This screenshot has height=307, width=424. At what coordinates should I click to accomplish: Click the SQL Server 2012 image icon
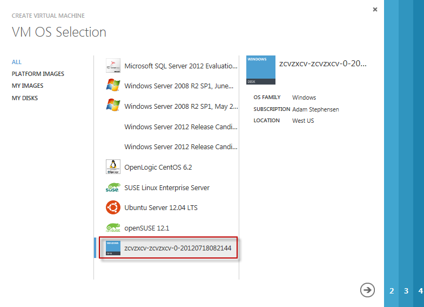point(113,66)
